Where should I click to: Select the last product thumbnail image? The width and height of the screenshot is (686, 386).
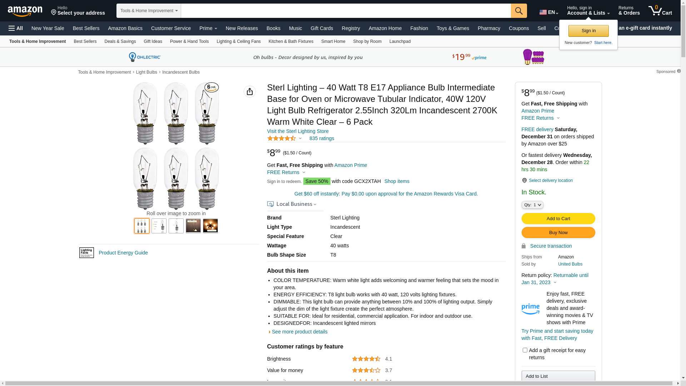tap(210, 226)
